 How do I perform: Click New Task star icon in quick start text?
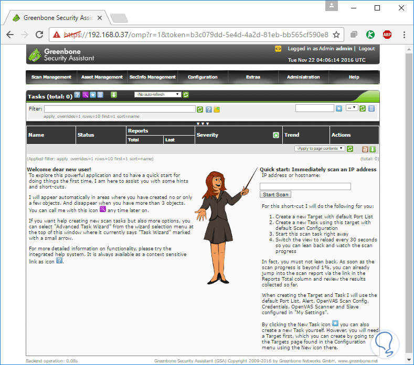point(335,323)
